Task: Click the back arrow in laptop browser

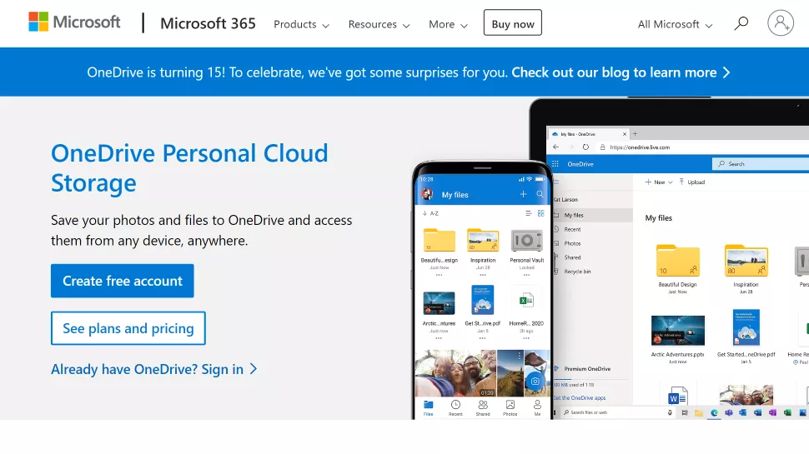Action: click(555, 147)
